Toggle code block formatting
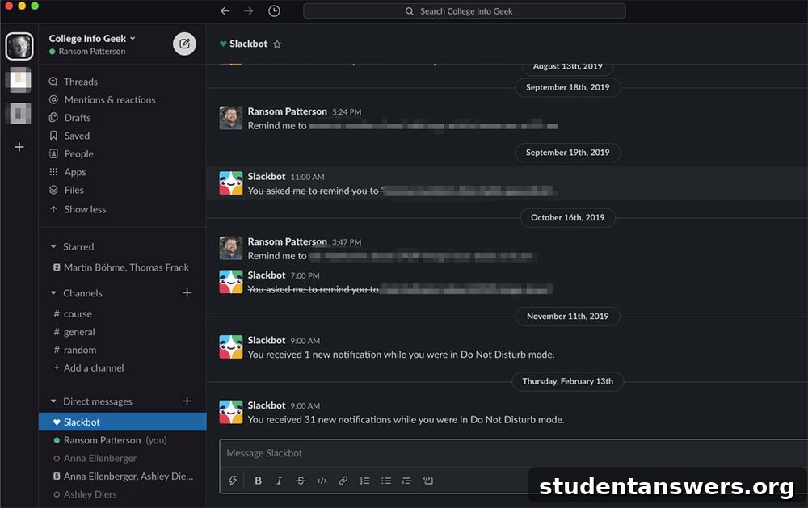This screenshot has height=508, width=808. (428, 481)
